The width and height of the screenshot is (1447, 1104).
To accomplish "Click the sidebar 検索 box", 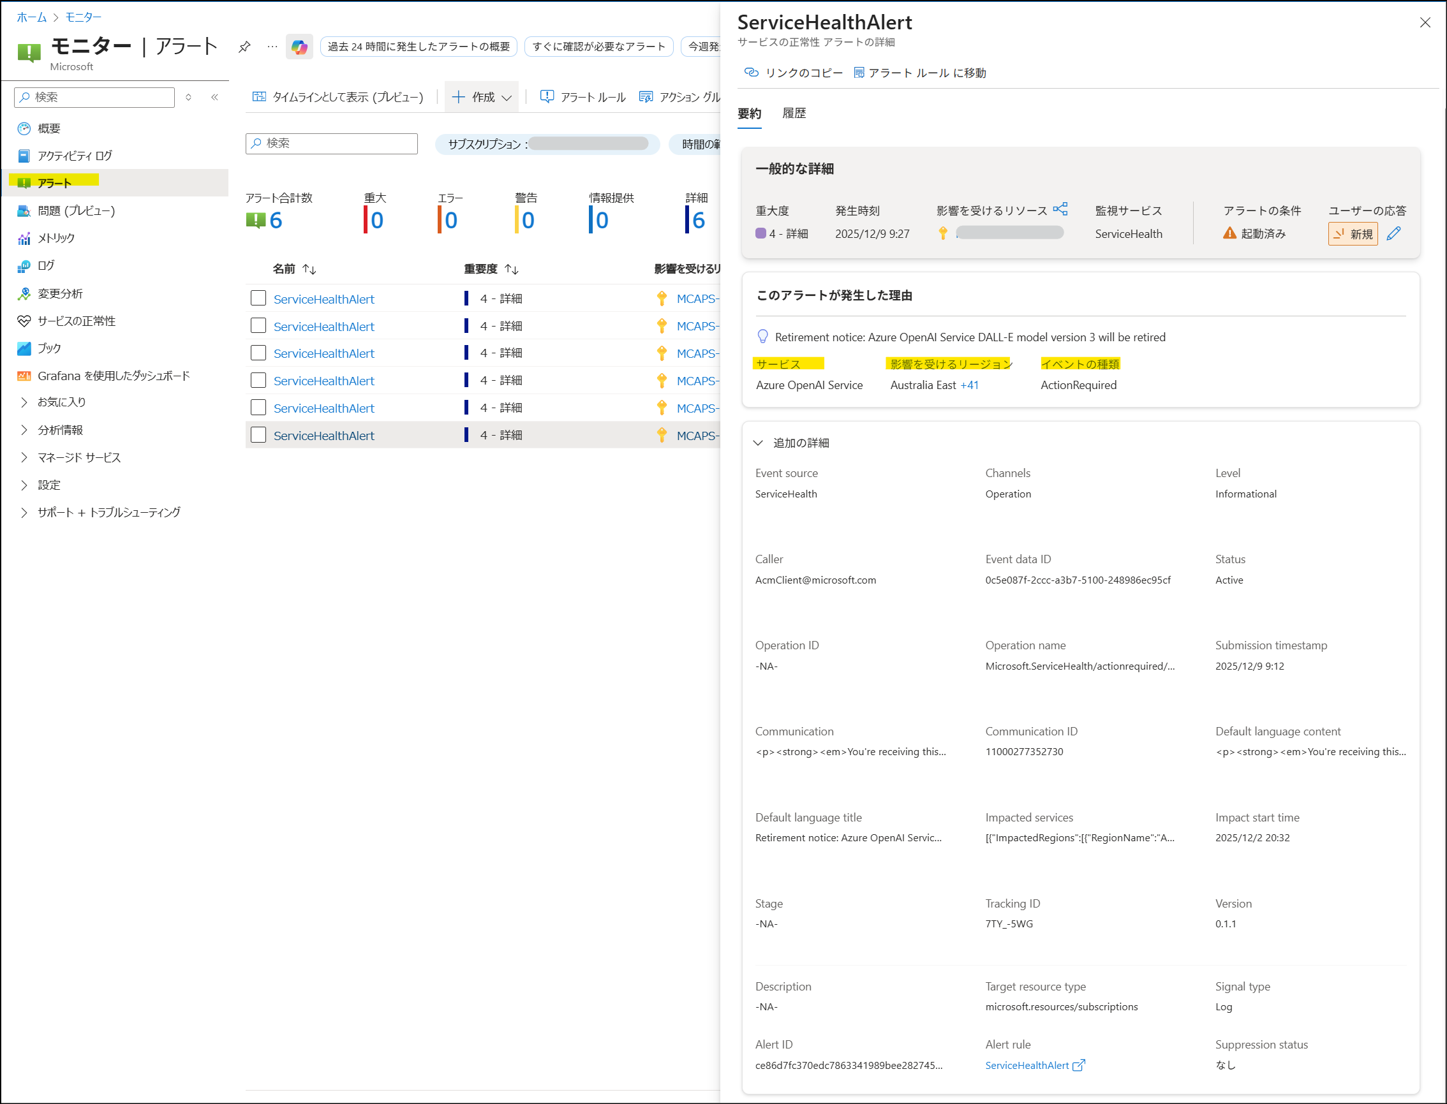I will coord(94,97).
